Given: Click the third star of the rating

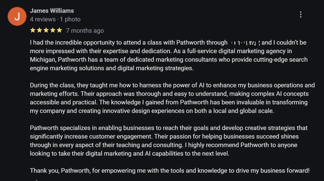Looking at the screenshot, I should [46, 30].
